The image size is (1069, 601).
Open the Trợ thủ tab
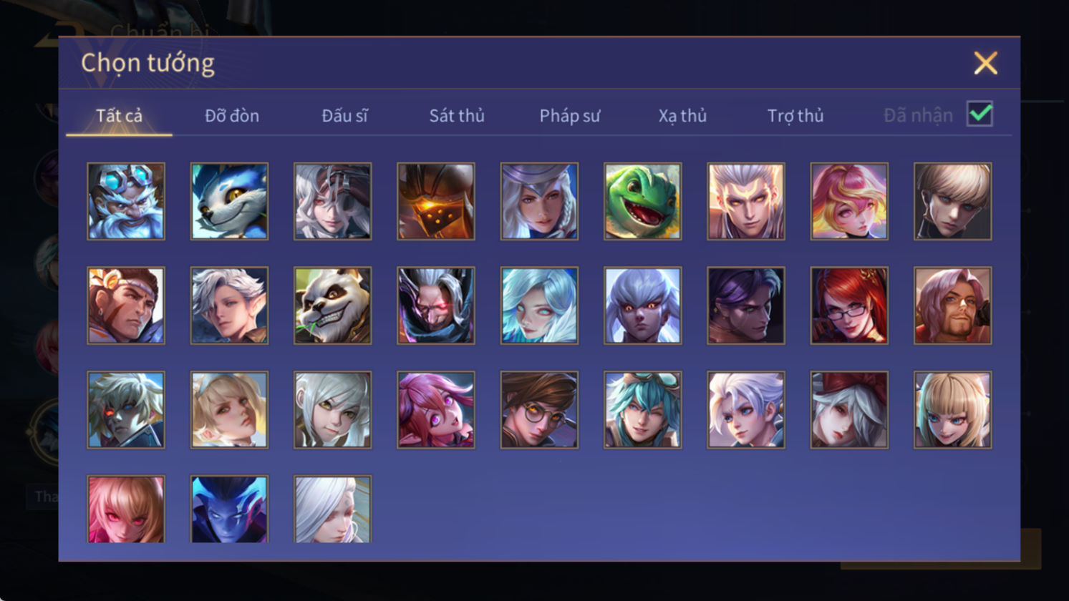[795, 115]
